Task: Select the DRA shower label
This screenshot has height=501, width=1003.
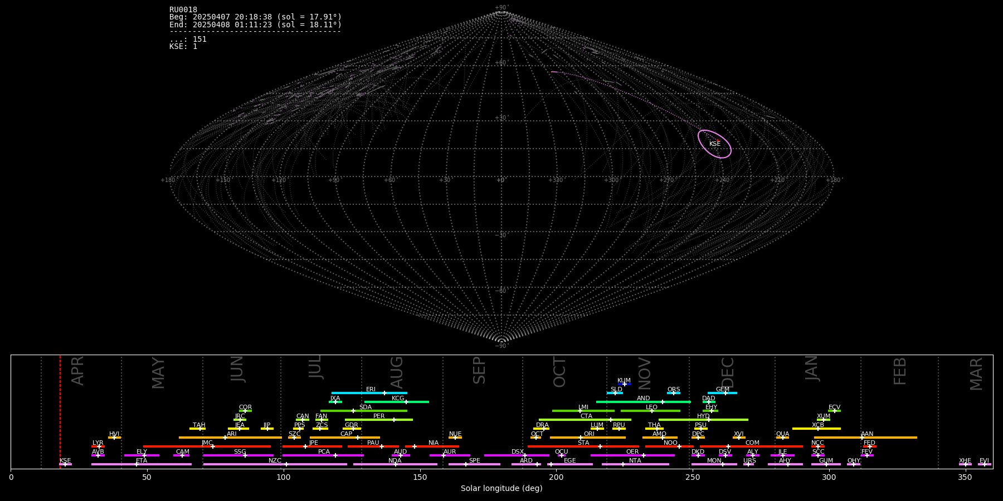Action: [x=543, y=425]
